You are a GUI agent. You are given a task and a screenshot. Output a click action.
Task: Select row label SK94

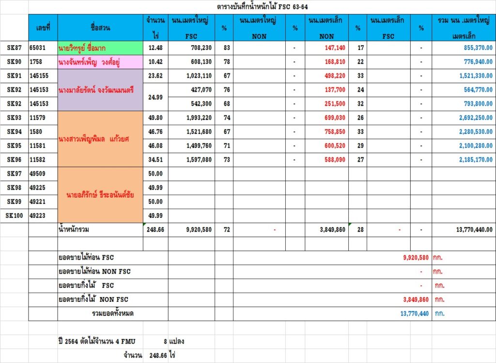[14, 132]
